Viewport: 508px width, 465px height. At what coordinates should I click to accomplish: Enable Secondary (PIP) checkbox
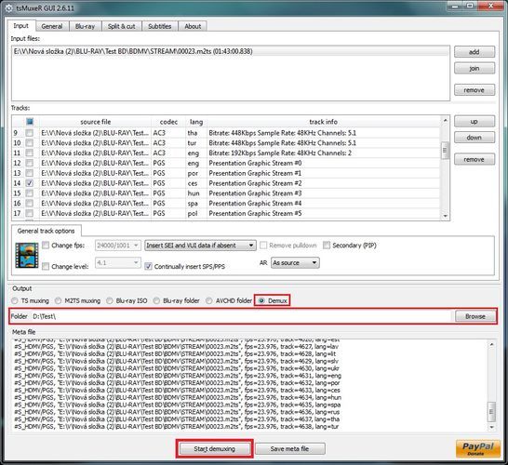click(327, 246)
